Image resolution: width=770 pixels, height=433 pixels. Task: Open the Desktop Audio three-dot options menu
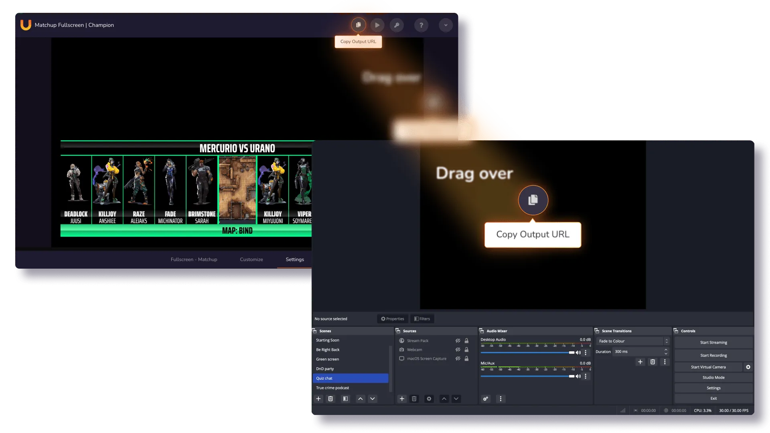(x=586, y=353)
